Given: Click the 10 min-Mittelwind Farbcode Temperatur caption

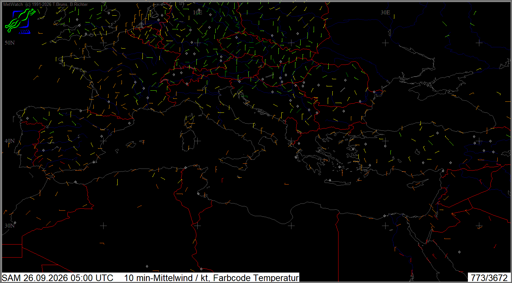Looking at the screenshot, I should pyautogui.click(x=211, y=278).
